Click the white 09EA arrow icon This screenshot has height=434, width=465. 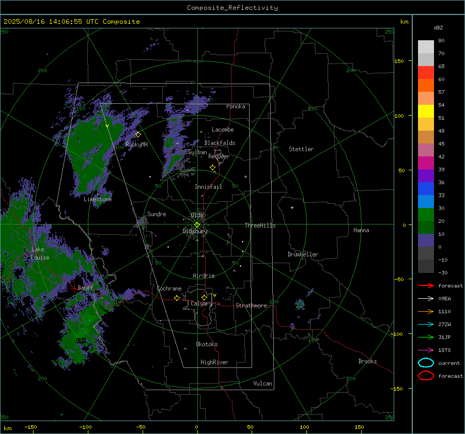[426, 298]
